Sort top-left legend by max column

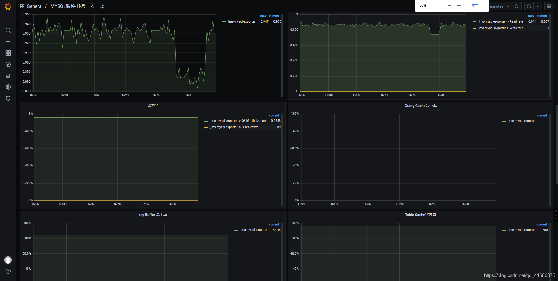pos(263,16)
